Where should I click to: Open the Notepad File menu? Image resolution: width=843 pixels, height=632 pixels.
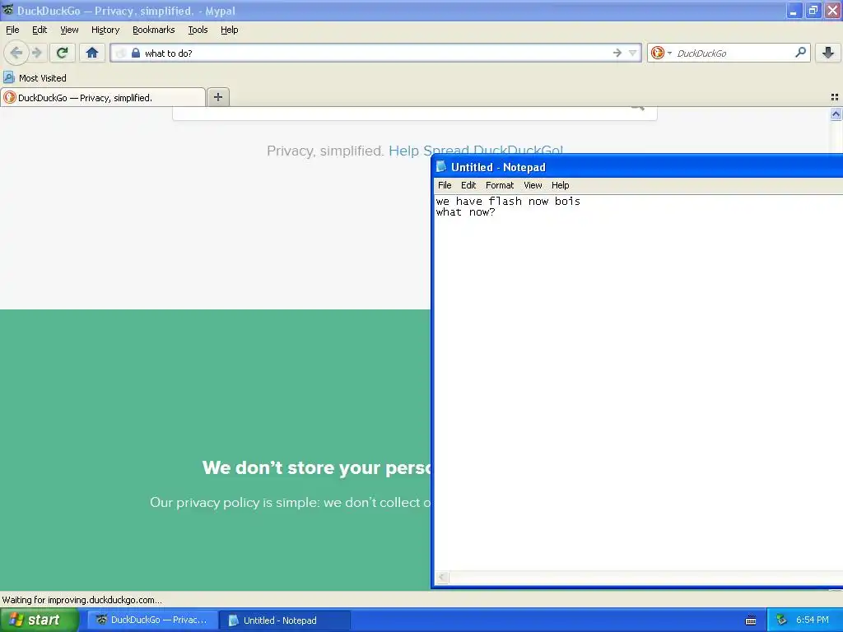pos(445,185)
